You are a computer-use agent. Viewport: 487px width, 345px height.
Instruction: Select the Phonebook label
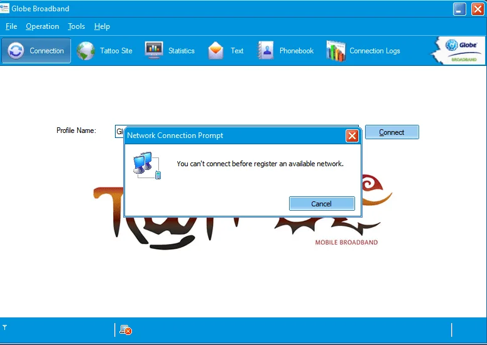[297, 51]
